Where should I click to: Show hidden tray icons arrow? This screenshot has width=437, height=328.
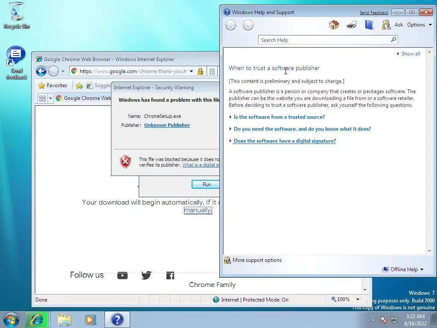tap(373, 320)
